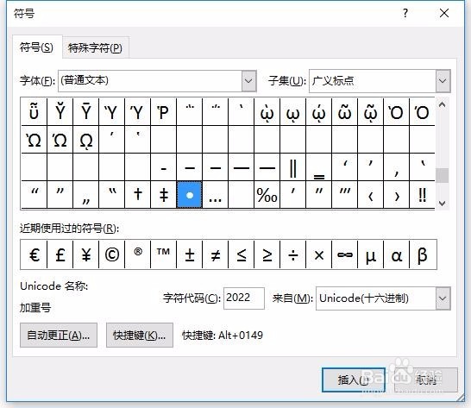
Task: Choose the per mille symbol
Action: pos(267,195)
